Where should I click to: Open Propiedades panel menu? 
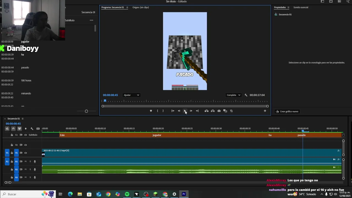(288, 7)
